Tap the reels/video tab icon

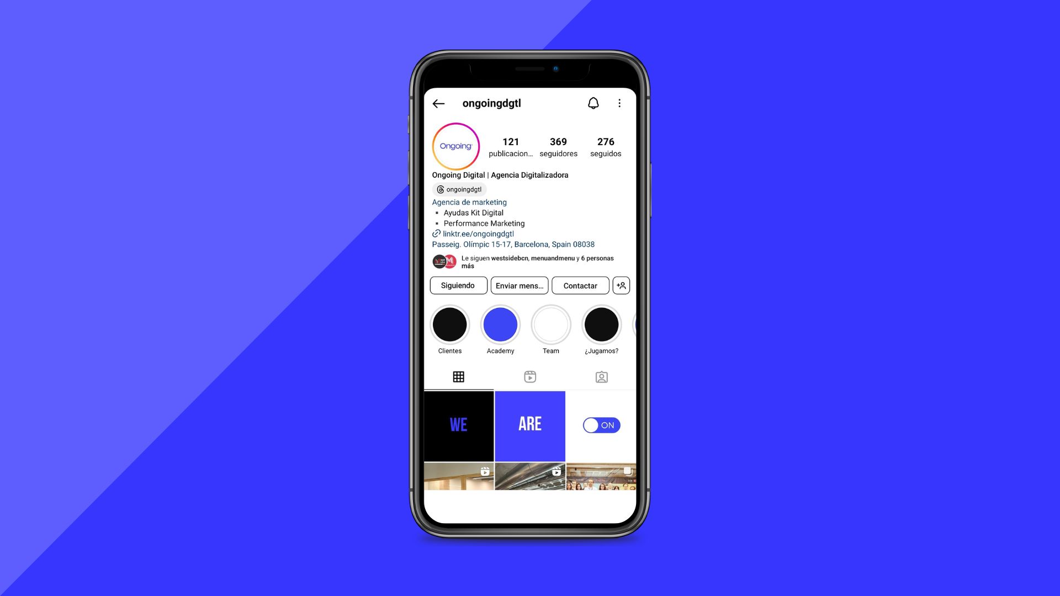tap(529, 376)
